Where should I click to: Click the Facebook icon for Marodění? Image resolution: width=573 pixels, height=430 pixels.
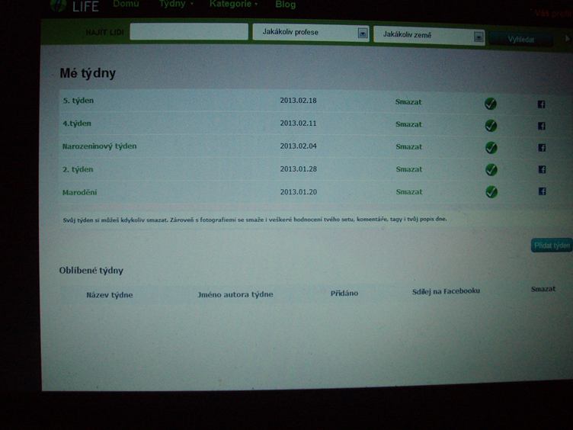click(x=542, y=192)
